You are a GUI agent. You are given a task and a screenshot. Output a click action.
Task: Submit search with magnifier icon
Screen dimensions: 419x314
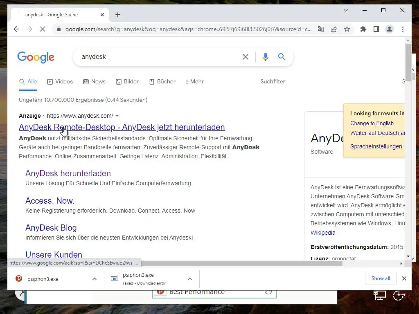282,56
